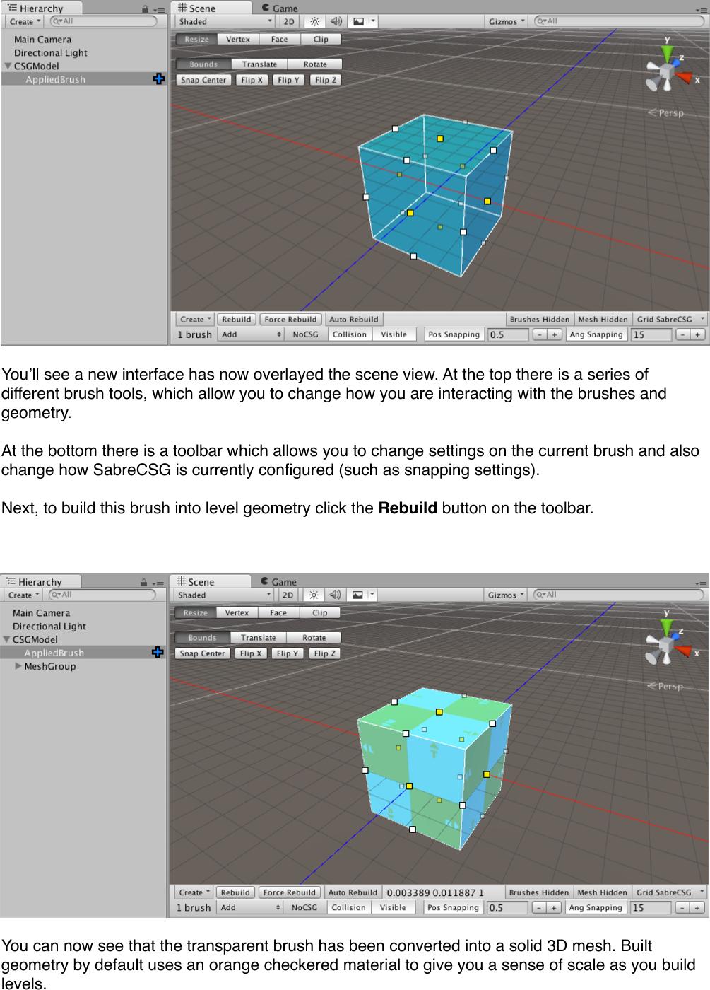This screenshot has width=710, height=990.
Task: Select the Vertex editing mode
Action: [237, 38]
